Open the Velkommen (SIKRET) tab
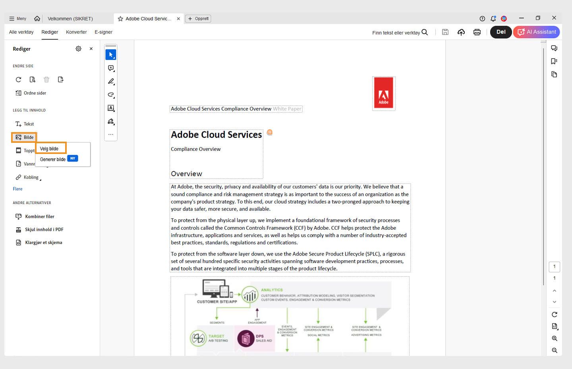Screen dimensions: 572x369 click(x=70, y=18)
